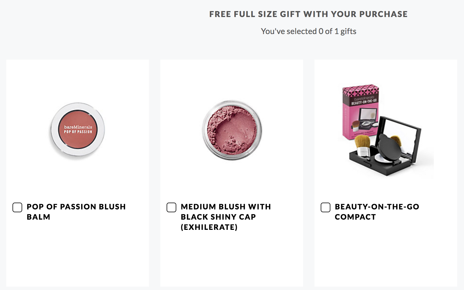Click the bareMinerals logo on the balm lid

point(78,127)
